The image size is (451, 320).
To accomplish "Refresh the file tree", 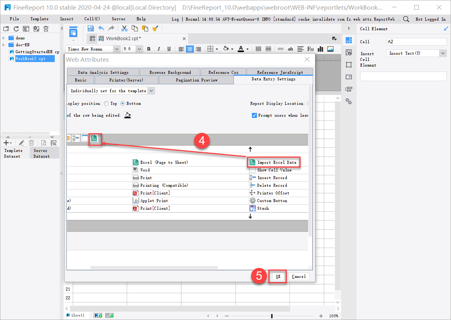I will (16, 29).
